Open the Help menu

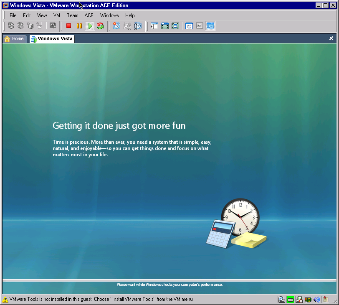130,15
